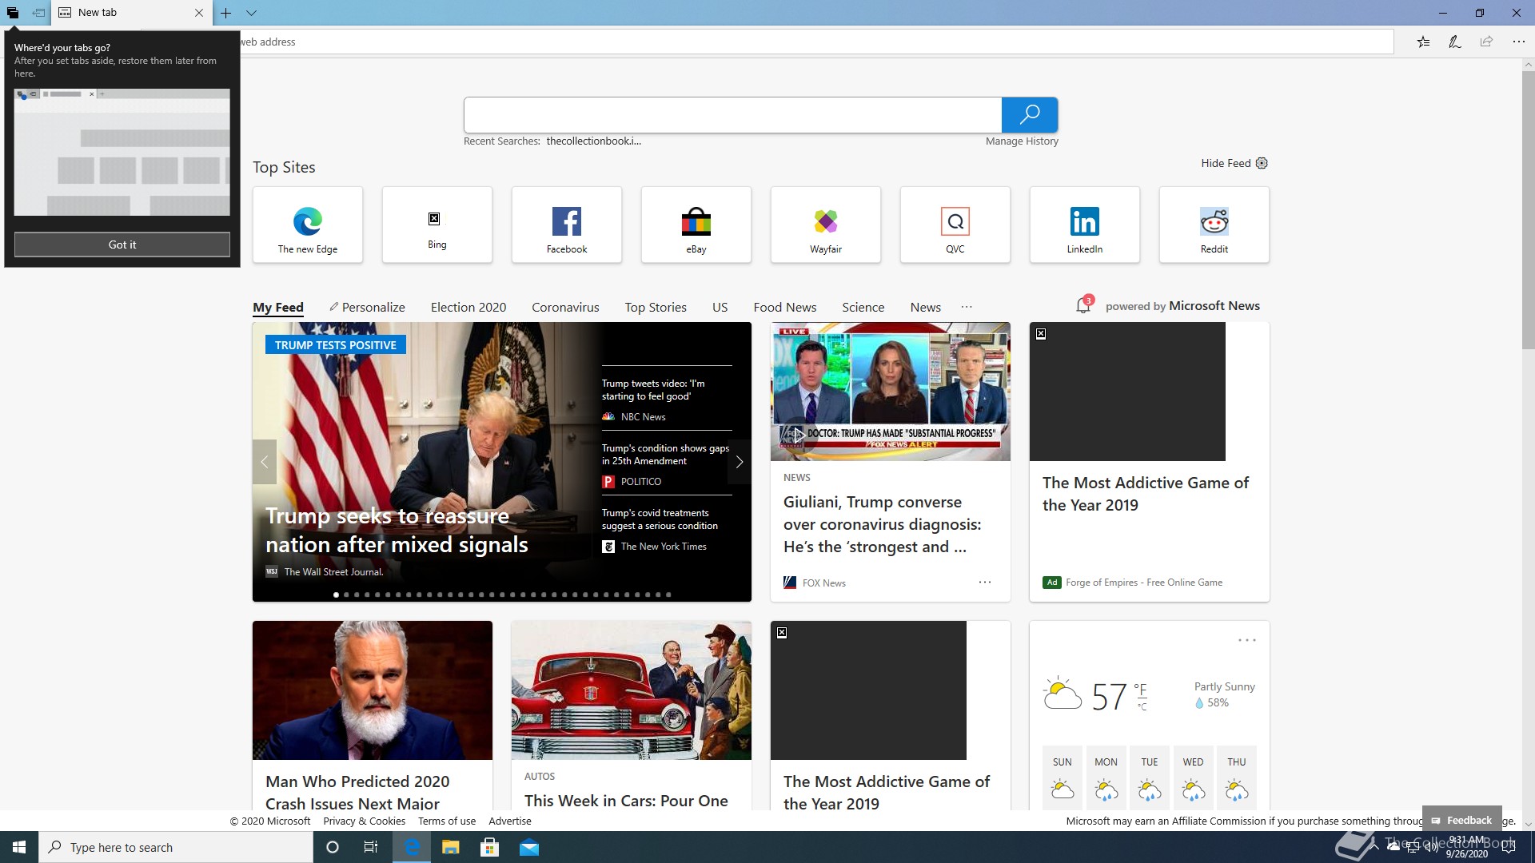Open Reddit top site tile
The height and width of the screenshot is (863, 1535).
click(1214, 225)
